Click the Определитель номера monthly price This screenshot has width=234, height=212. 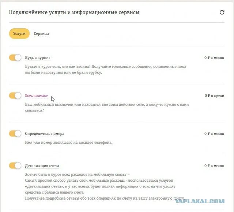214,134
